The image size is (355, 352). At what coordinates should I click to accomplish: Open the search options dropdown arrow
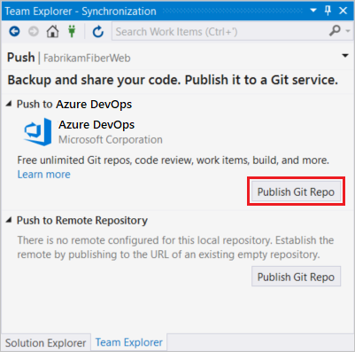(348, 31)
